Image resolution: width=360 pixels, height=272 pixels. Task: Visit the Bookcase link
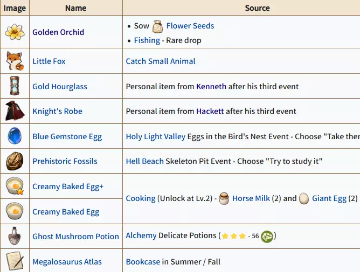click(143, 262)
